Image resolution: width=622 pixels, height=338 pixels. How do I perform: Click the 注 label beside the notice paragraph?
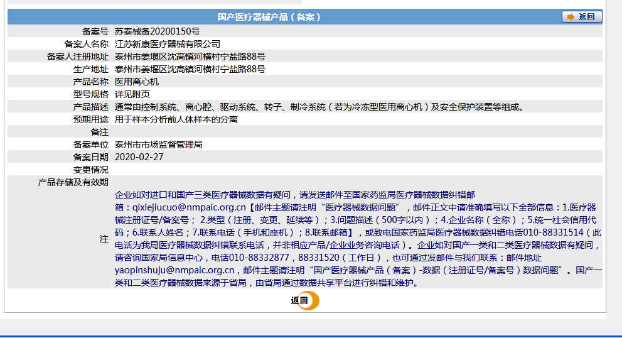coord(104,239)
